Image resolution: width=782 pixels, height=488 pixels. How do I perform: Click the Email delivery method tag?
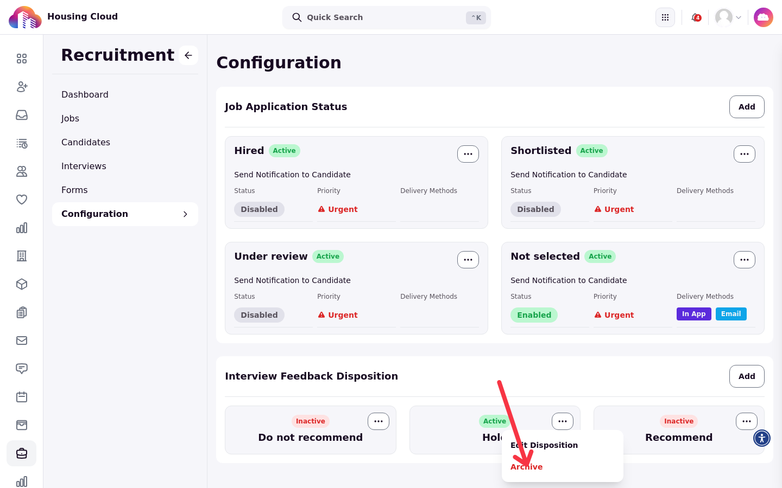coord(731,314)
